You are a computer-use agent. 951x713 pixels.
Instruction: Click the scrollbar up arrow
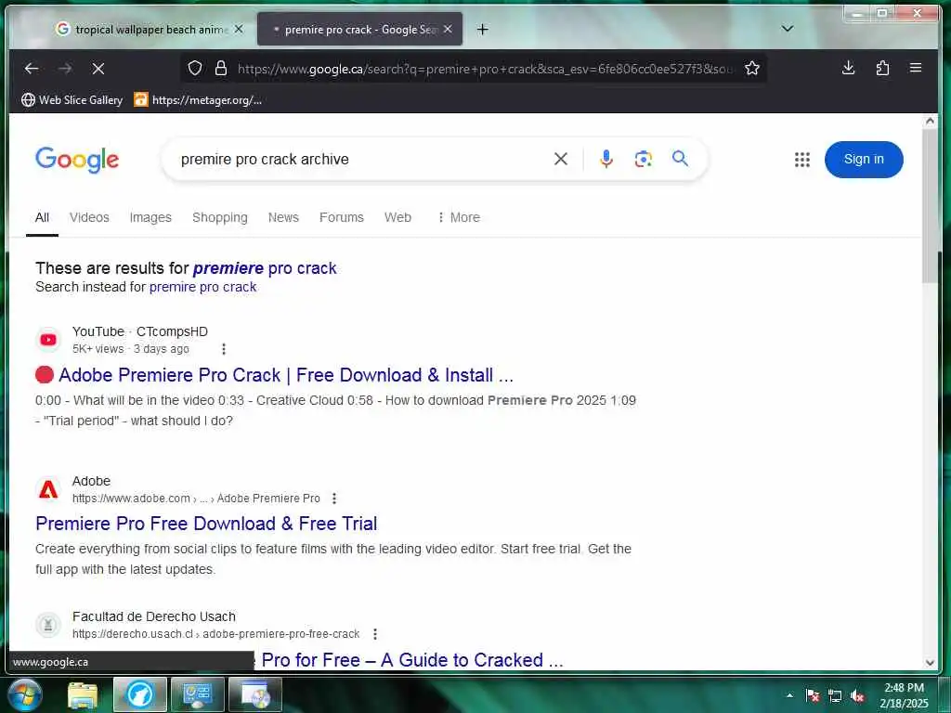930,121
